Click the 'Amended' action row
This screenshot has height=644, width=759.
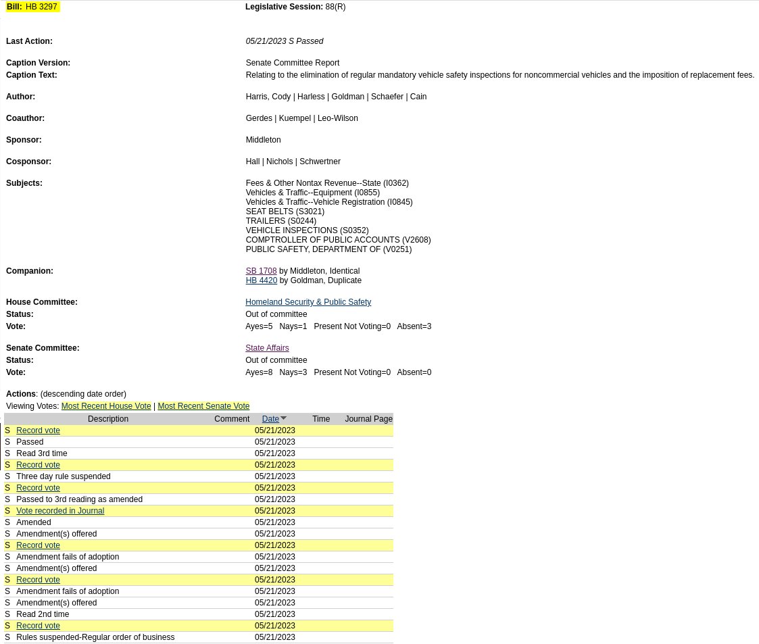click(x=199, y=522)
